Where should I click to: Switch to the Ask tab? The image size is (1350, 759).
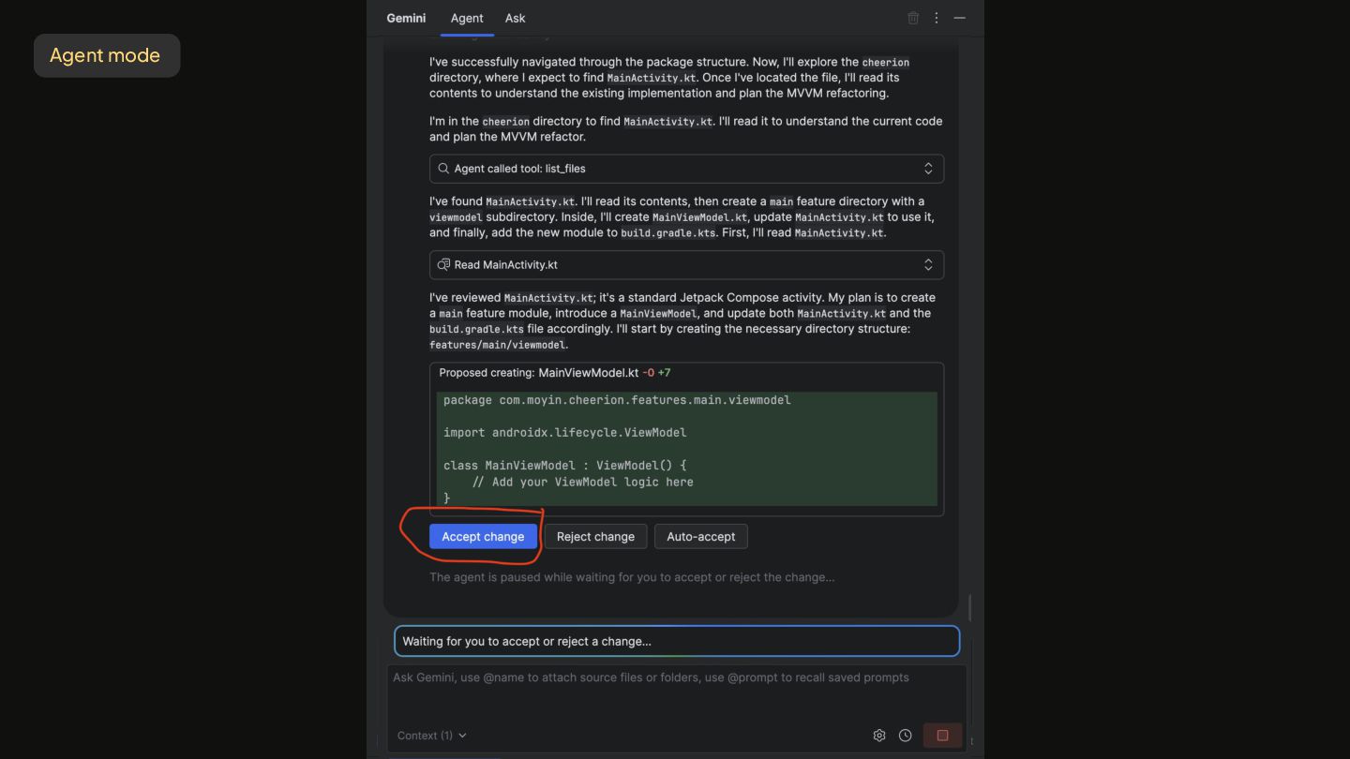coord(515,18)
